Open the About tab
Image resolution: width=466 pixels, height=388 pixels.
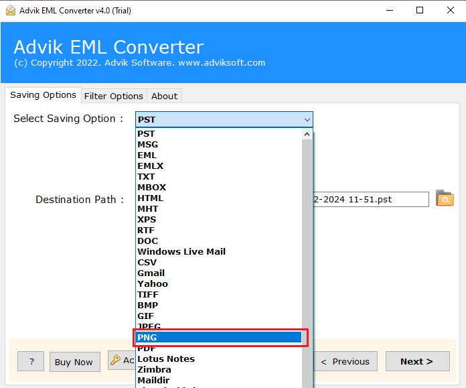tap(164, 96)
